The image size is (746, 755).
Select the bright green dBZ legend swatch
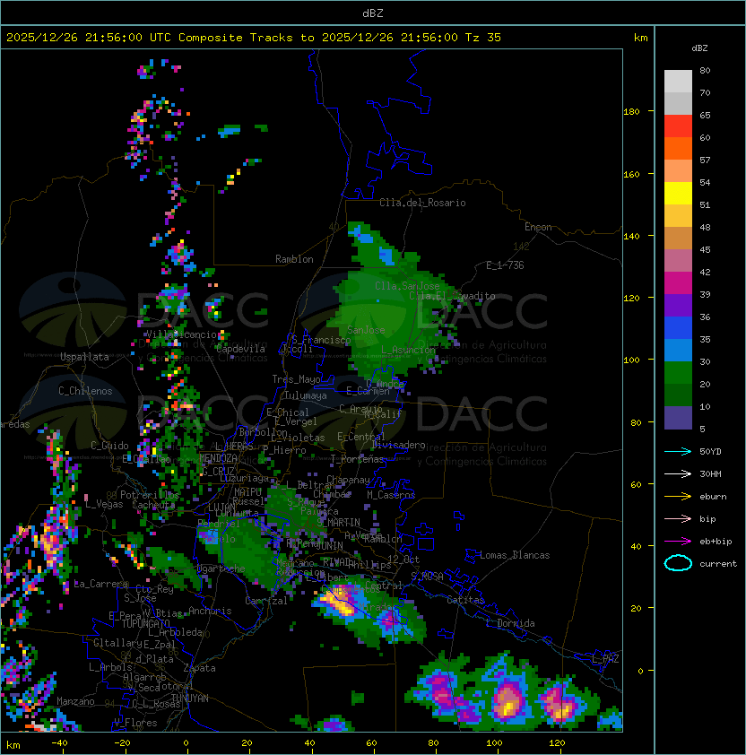coord(678,373)
